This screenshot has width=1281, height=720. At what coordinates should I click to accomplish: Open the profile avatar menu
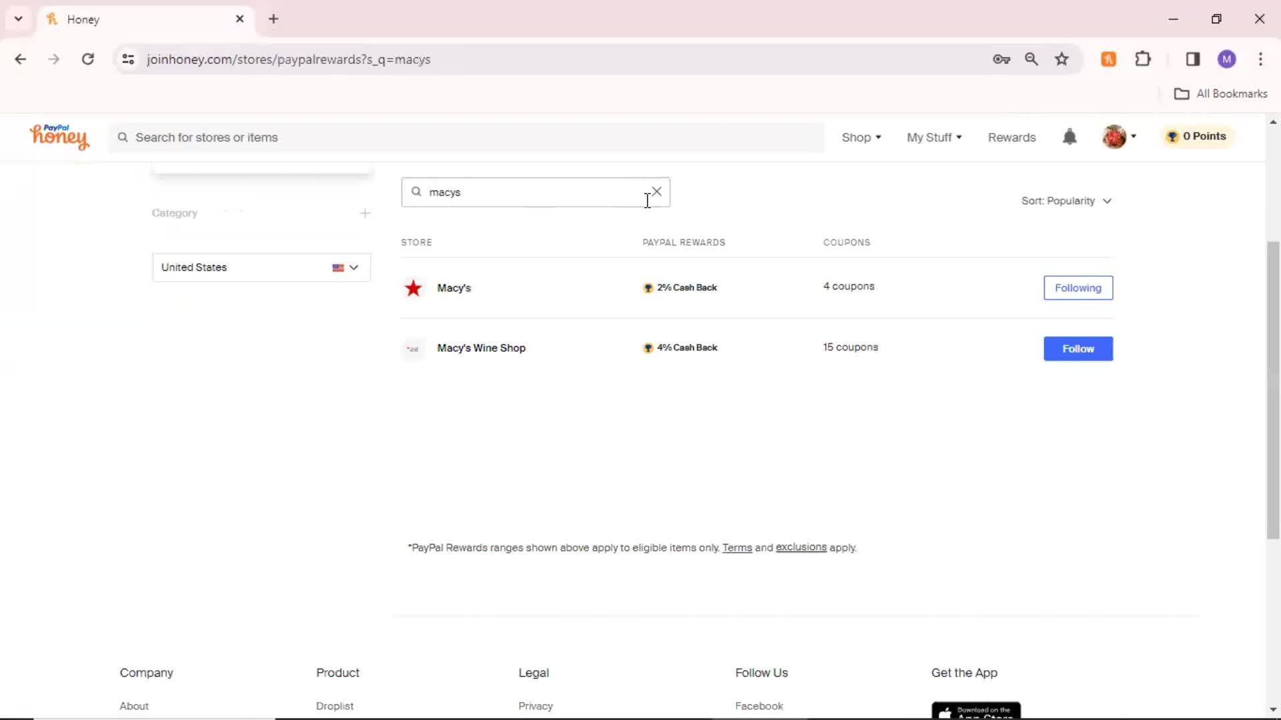tap(1119, 137)
